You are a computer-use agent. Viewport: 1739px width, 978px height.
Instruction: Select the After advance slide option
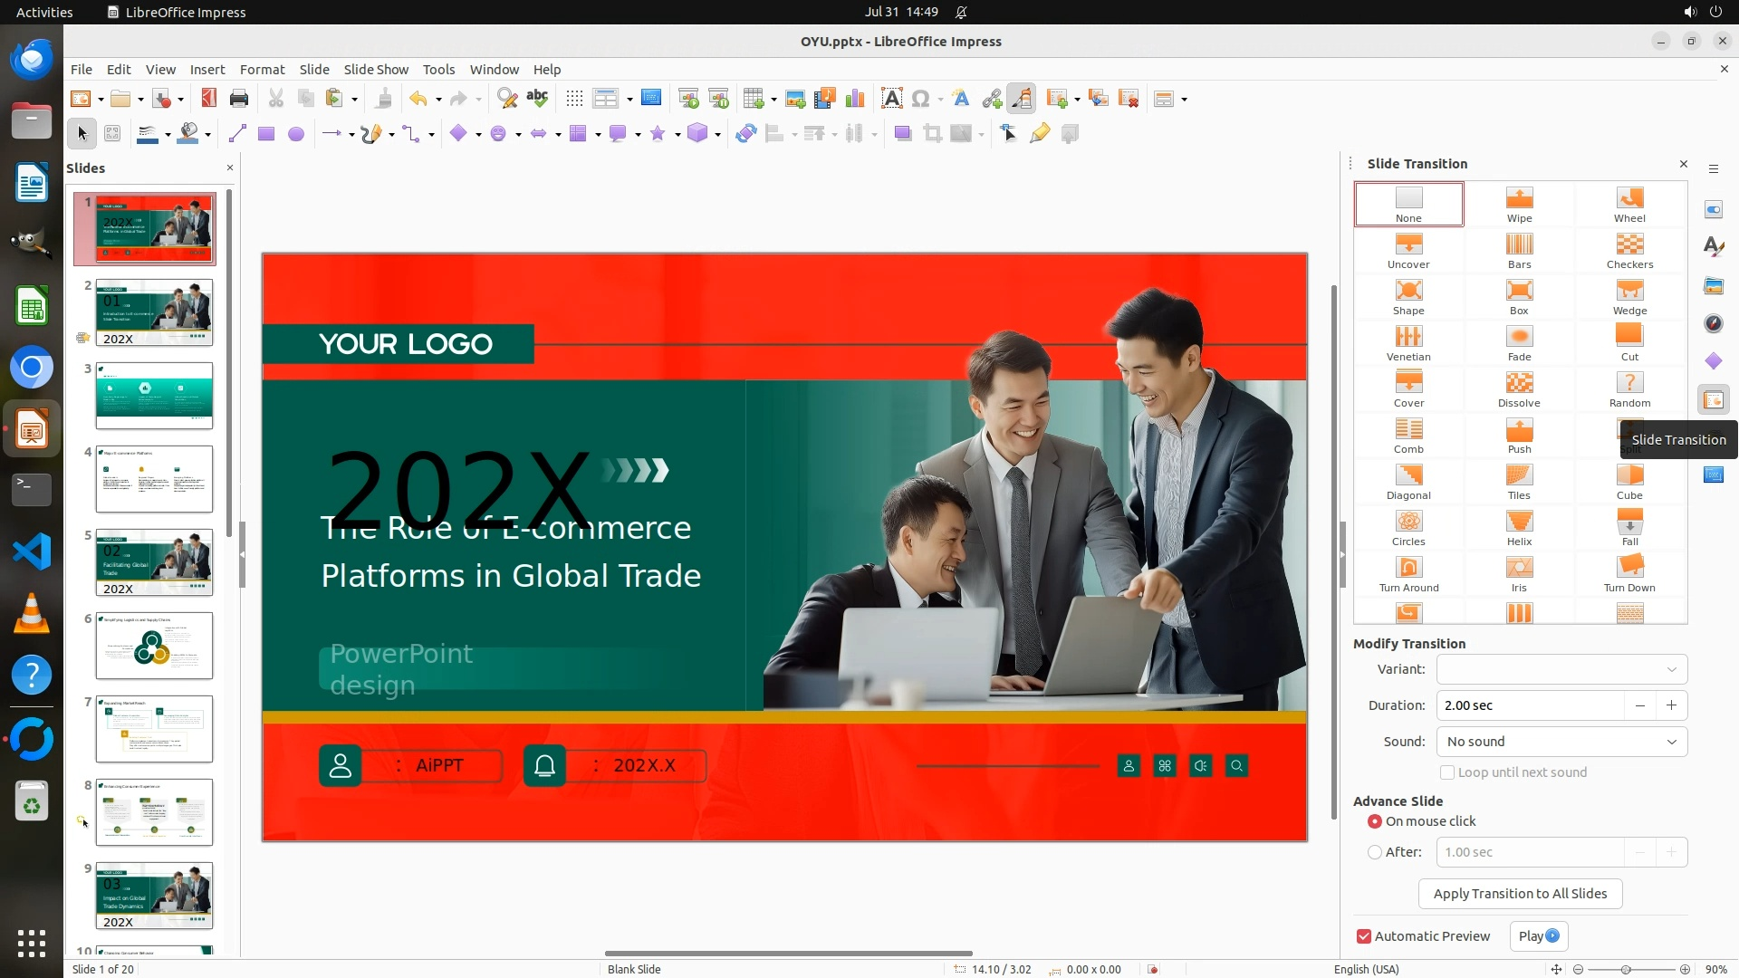(x=1375, y=852)
